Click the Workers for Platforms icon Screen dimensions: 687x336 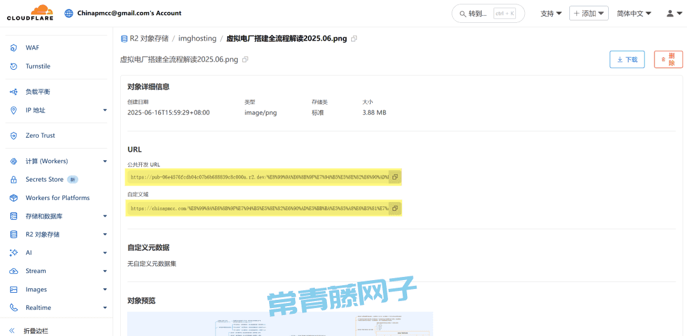click(13, 198)
